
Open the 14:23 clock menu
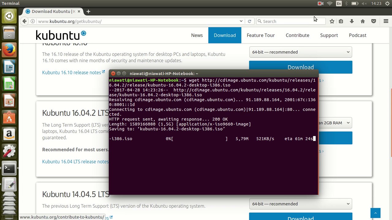point(376,3)
